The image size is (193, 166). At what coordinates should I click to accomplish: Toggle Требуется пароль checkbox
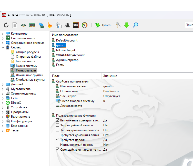tap(57, 140)
